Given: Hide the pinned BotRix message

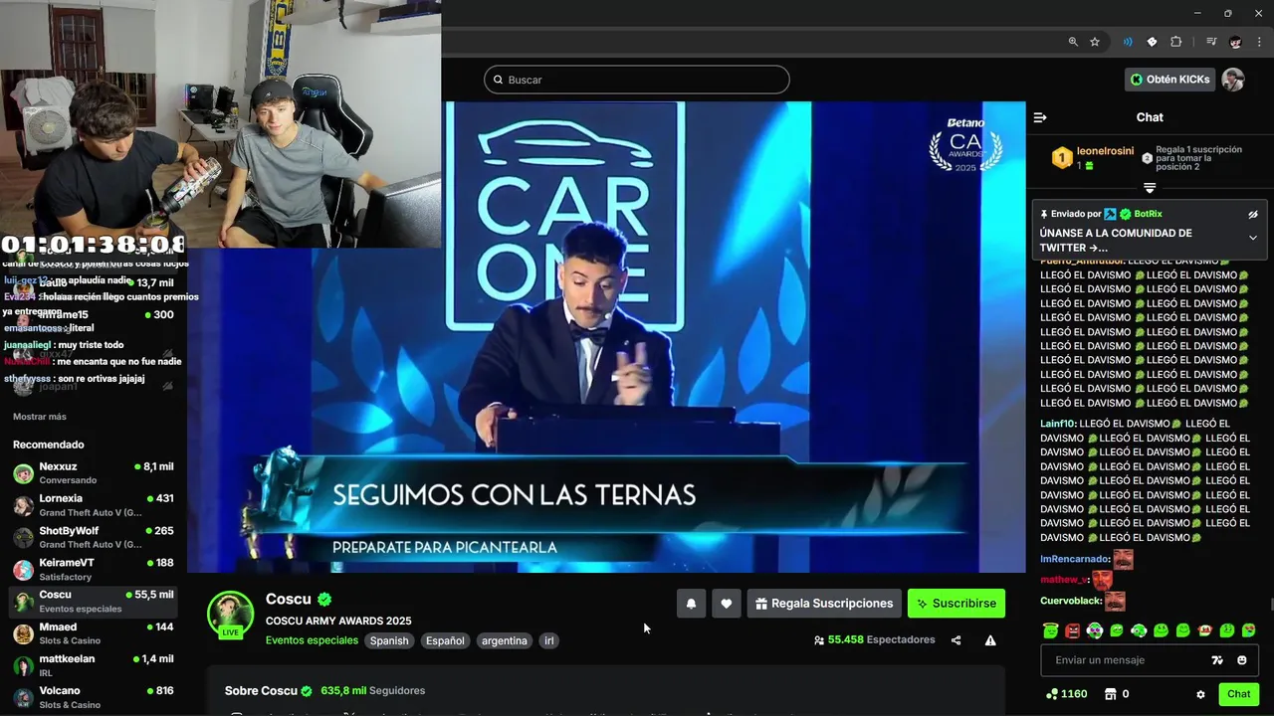Looking at the screenshot, I should tap(1253, 214).
